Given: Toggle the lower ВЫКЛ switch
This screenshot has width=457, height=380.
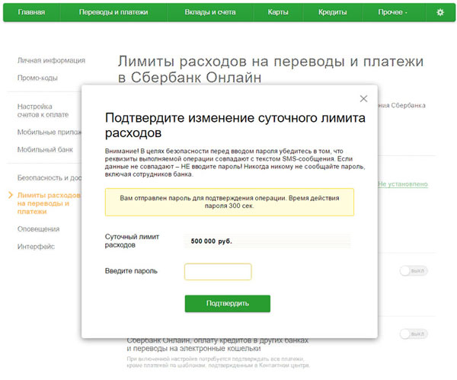Looking at the screenshot, I should coord(415,334).
